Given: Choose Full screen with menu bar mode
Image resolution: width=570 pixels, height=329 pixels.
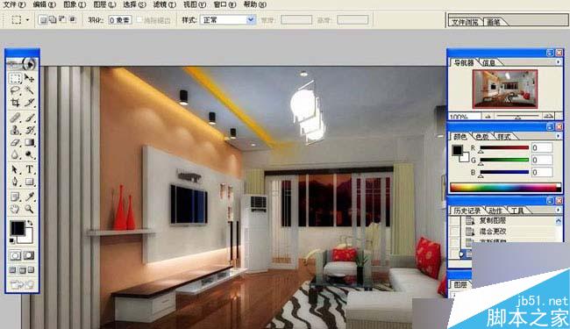Looking at the screenshot, I should [x=22, y=269].
